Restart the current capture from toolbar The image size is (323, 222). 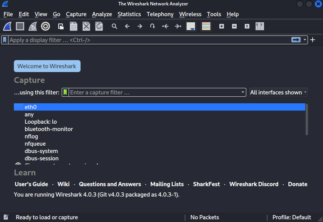33,26
